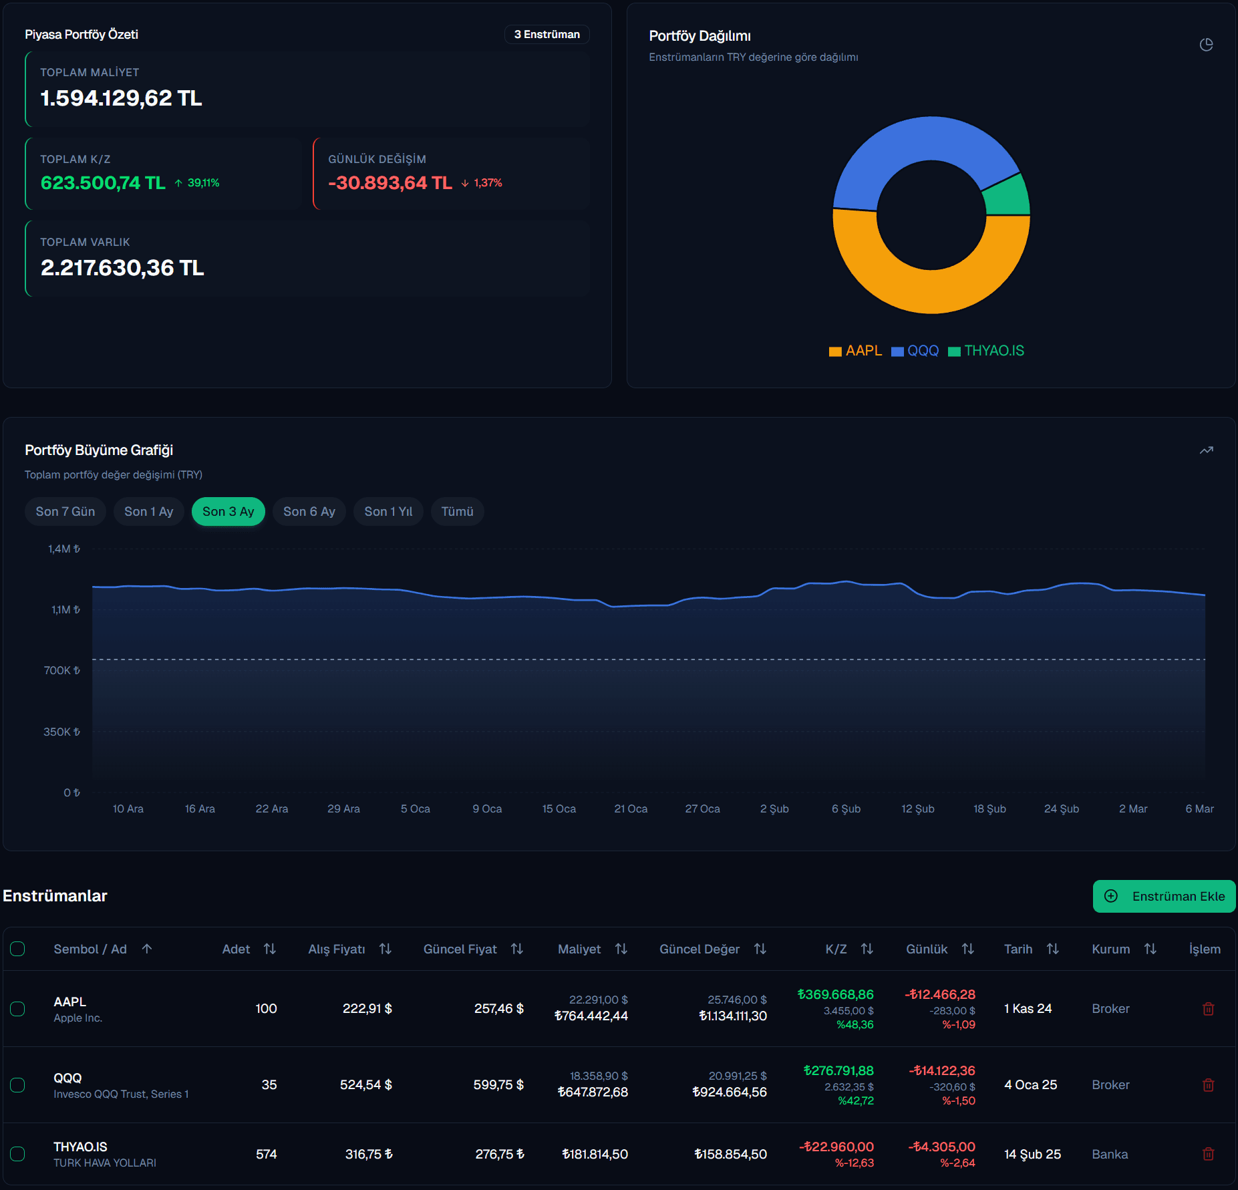The width and height of the screenshot is (1238, 1190).
Task: Sort by Tarih column arrows
Action: (x=1053, y=949)
